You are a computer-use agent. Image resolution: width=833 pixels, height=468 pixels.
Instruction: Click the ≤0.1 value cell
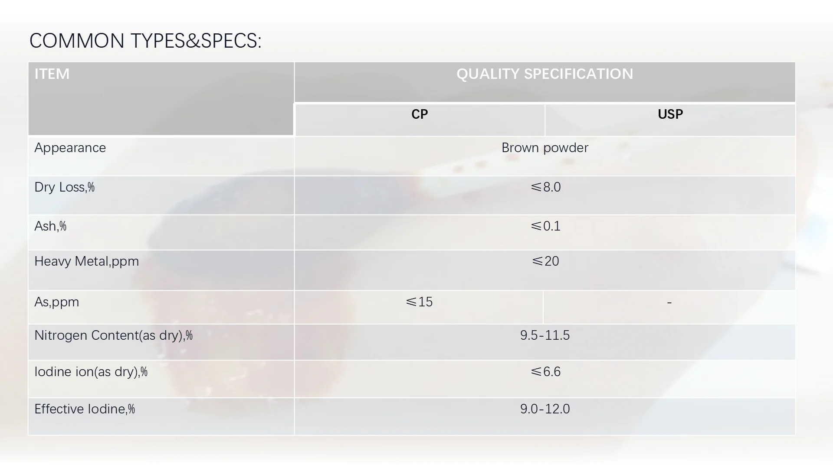pyautogui.click(x=545, y=226)
